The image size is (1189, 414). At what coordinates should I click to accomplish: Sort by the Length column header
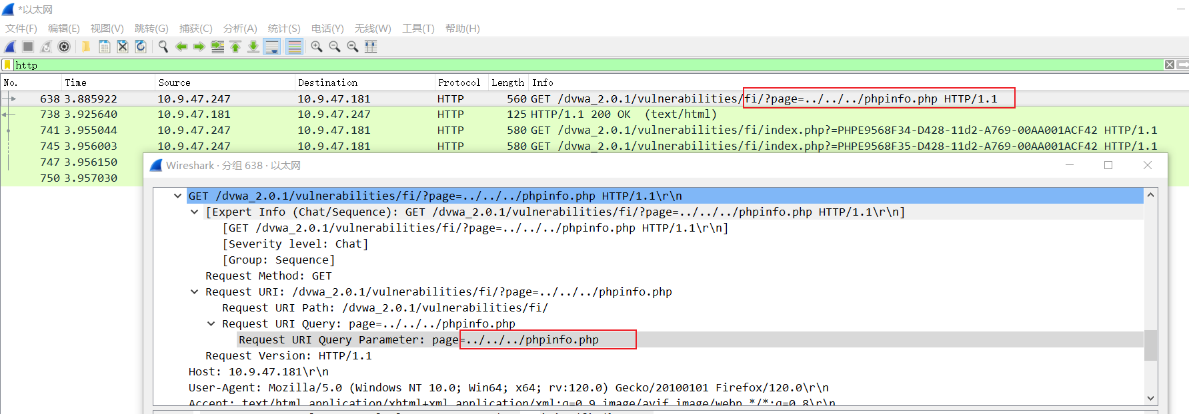click(508, 83)
